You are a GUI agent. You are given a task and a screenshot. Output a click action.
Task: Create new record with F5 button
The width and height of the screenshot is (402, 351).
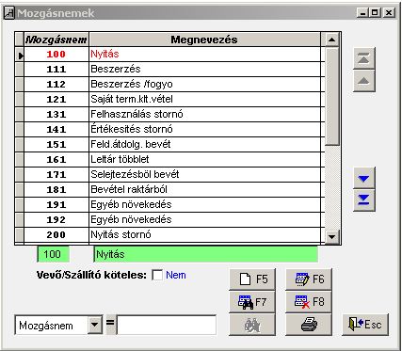click(252, 279)
